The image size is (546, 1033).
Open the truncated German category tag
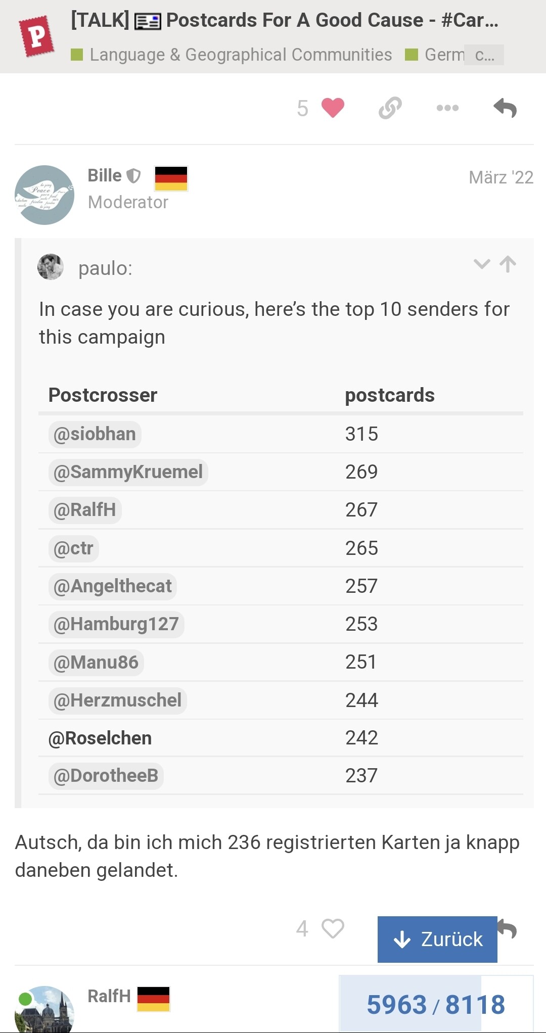click(x=454, y=55)
